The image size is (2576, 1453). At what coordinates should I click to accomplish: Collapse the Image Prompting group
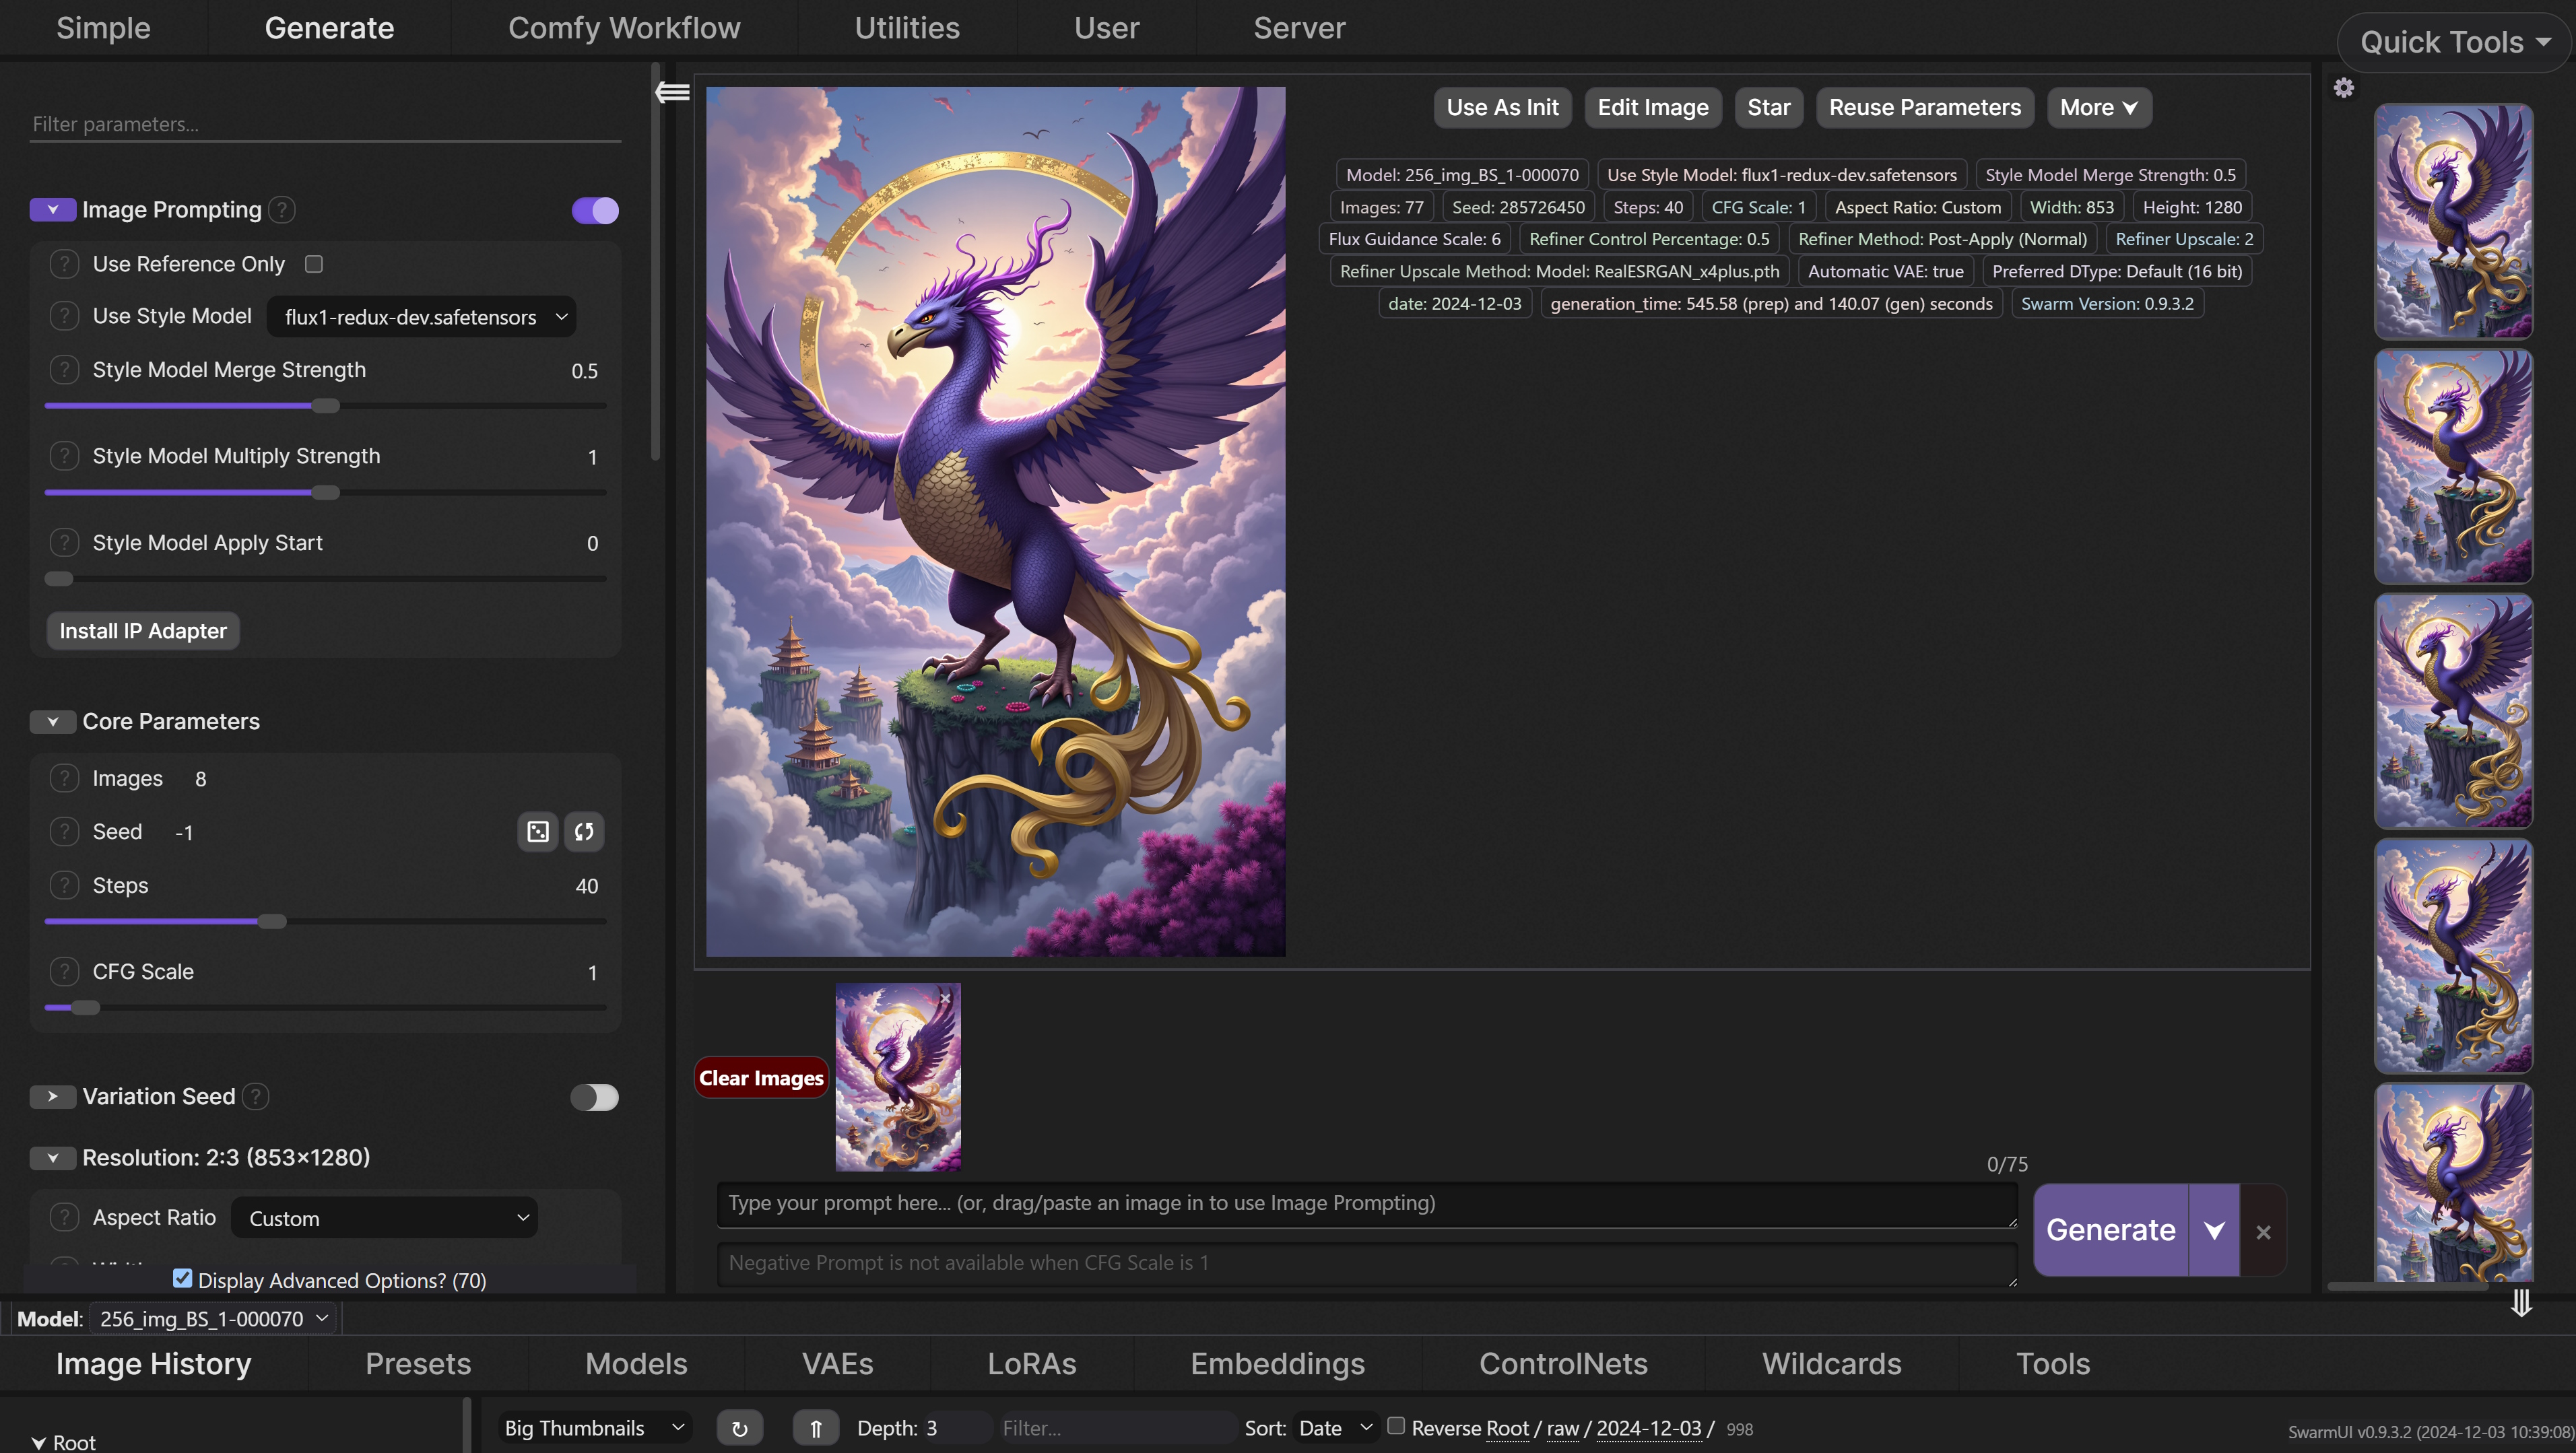(x=53, y=210)
